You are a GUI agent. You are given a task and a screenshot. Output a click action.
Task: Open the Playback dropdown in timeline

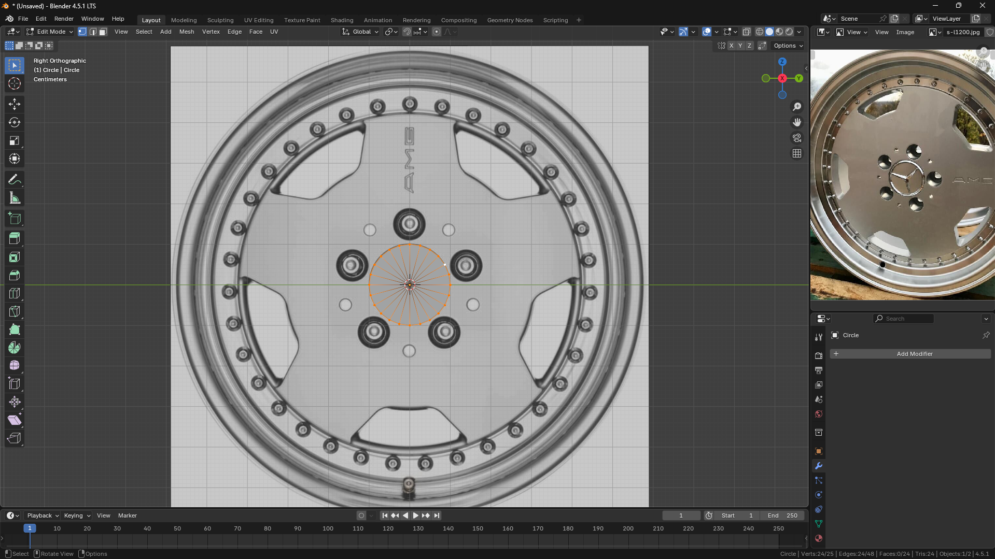point(43,515)
